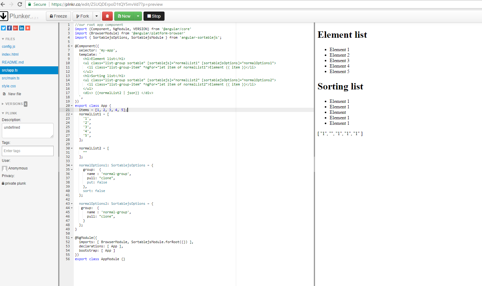Open src/main.ts file
The width and height of the screenshot is (482, 286).
pyautogui.click(x=11, y=78)
